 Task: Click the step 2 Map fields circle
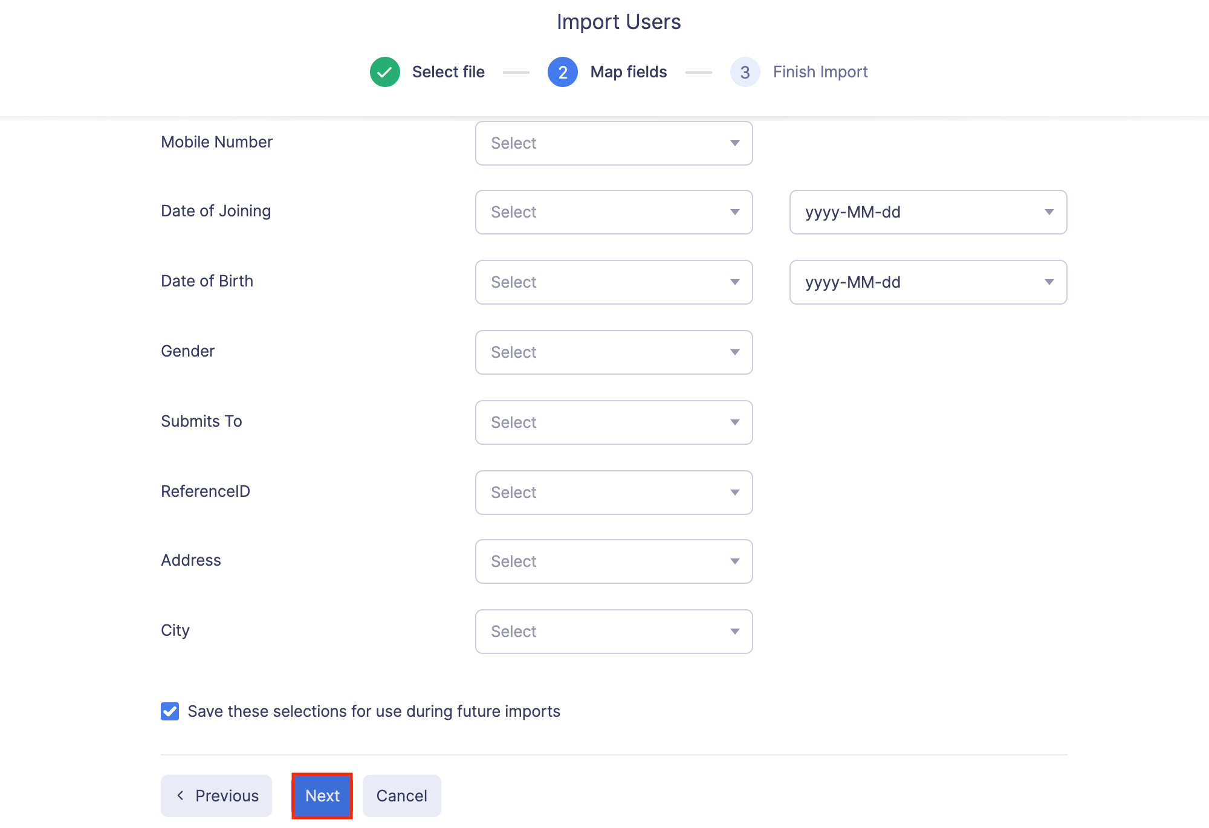[562, 72]
